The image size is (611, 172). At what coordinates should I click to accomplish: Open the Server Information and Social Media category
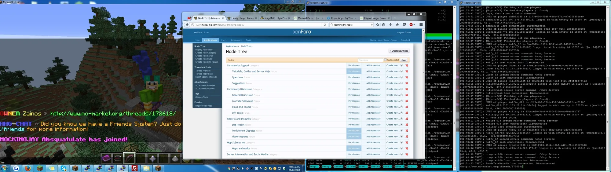pos(247,154)
